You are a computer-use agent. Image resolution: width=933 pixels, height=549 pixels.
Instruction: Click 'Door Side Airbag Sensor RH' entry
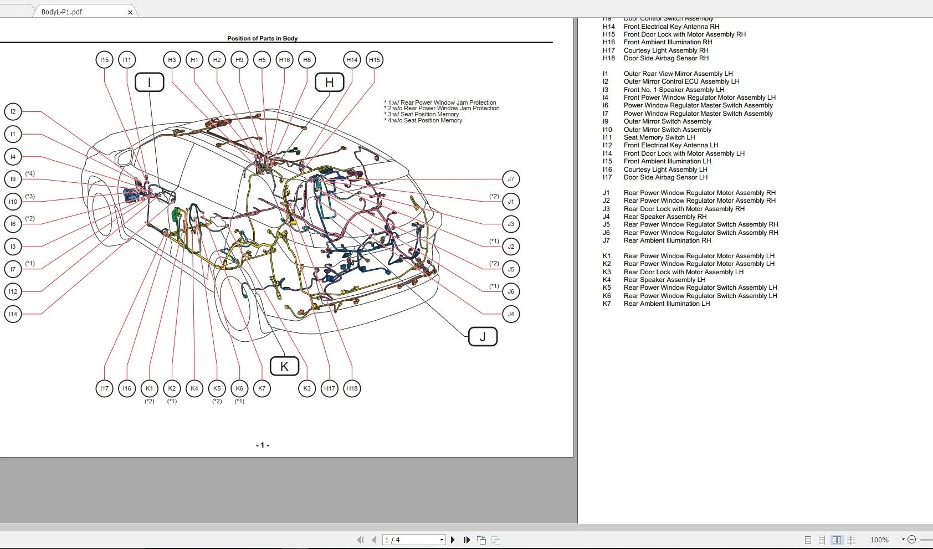click(667, 58)
